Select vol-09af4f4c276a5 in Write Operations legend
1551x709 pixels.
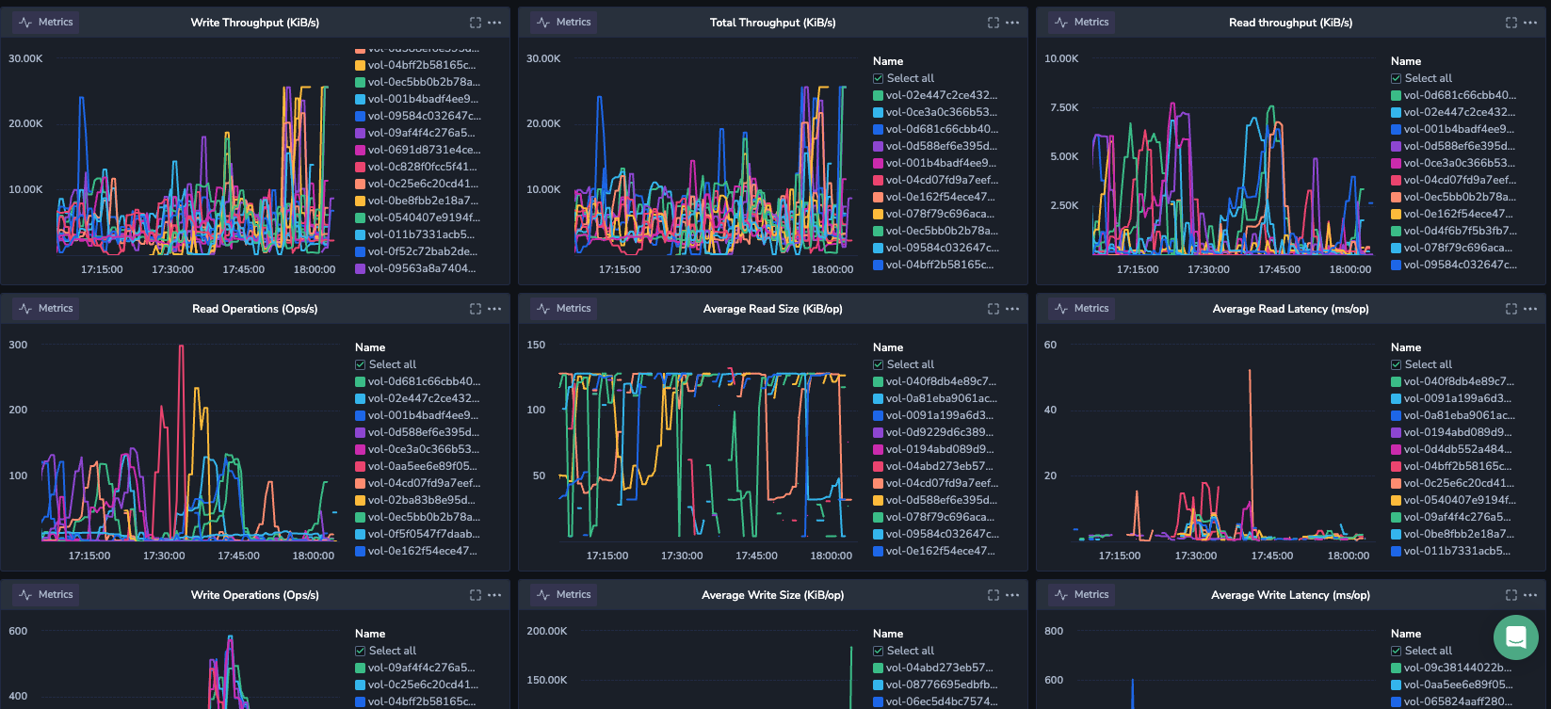tap(415, 668)
